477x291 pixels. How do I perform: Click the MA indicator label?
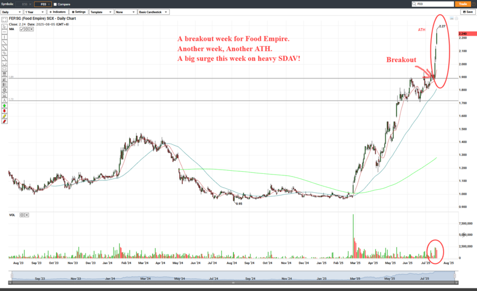12,29
